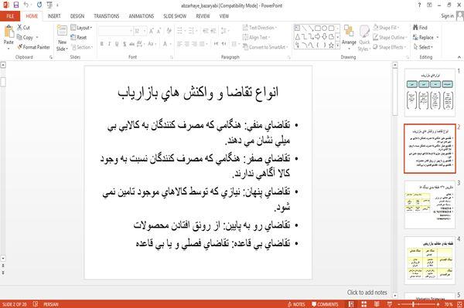Open Comments pane from status bar
The width and height of the screenshot is (464, 308).
pos(325,304)
